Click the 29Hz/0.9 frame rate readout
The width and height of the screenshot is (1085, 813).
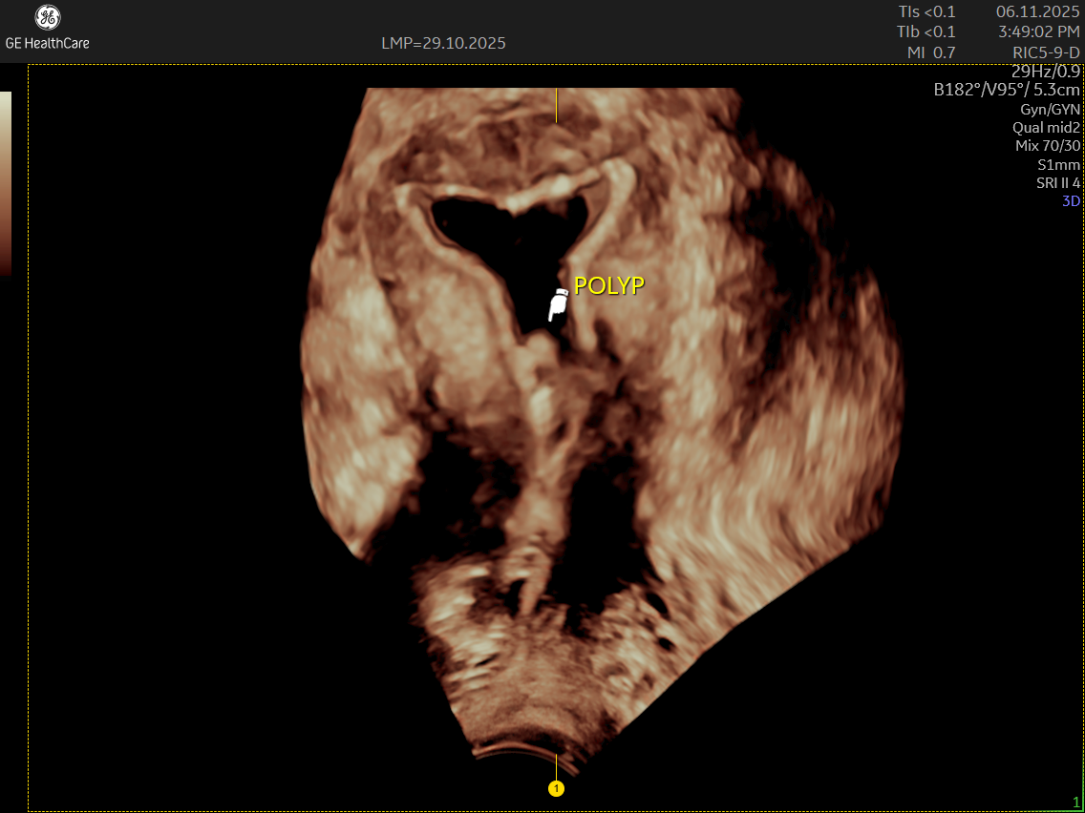point(1046,72)
